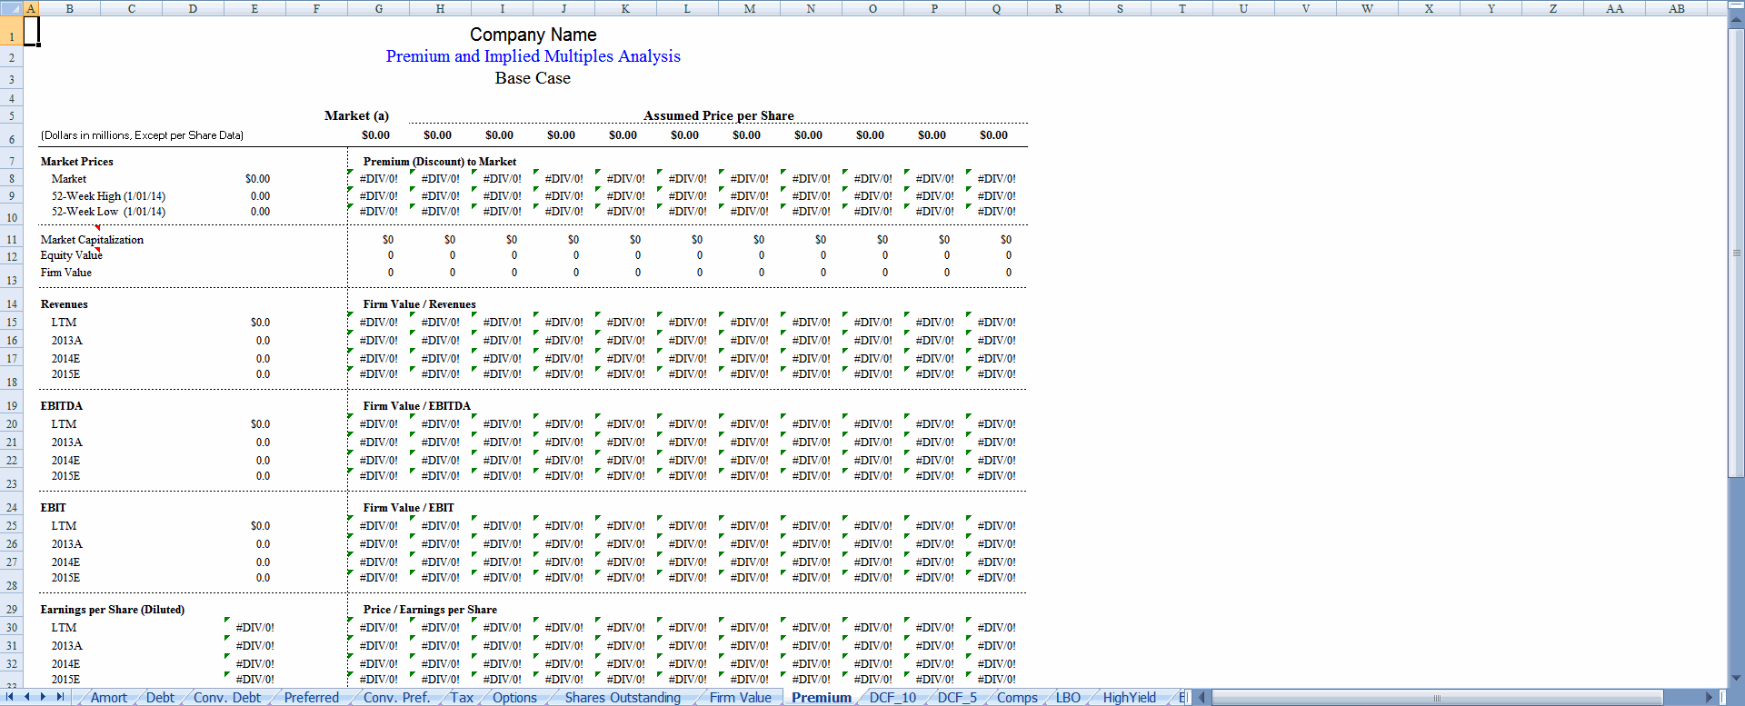Click the Firm Value / Revenues heading
Image resolution: width=1745 pixels, height=706 pixels.
420,304
